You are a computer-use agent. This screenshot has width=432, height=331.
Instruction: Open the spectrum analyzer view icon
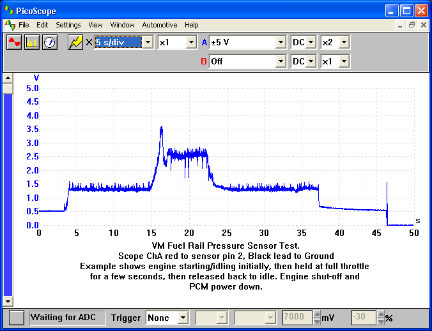tap(32, 43)
